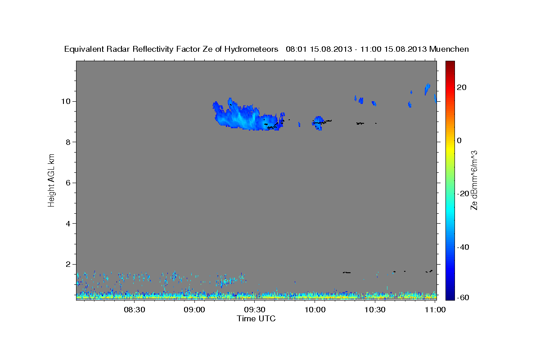Image resolution: width=540 pixels, height=360 pixels.
Task: Click the colorbar value -60
Action: (463, 297)
